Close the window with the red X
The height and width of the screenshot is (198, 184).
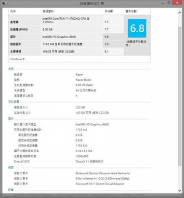(177, 3)
